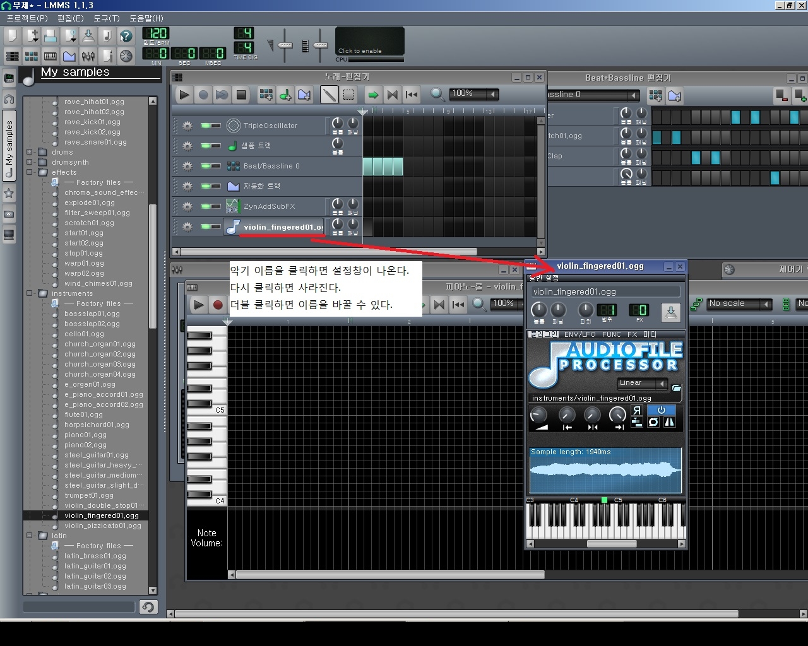Click the open sample folder icon

pos(676,388)
